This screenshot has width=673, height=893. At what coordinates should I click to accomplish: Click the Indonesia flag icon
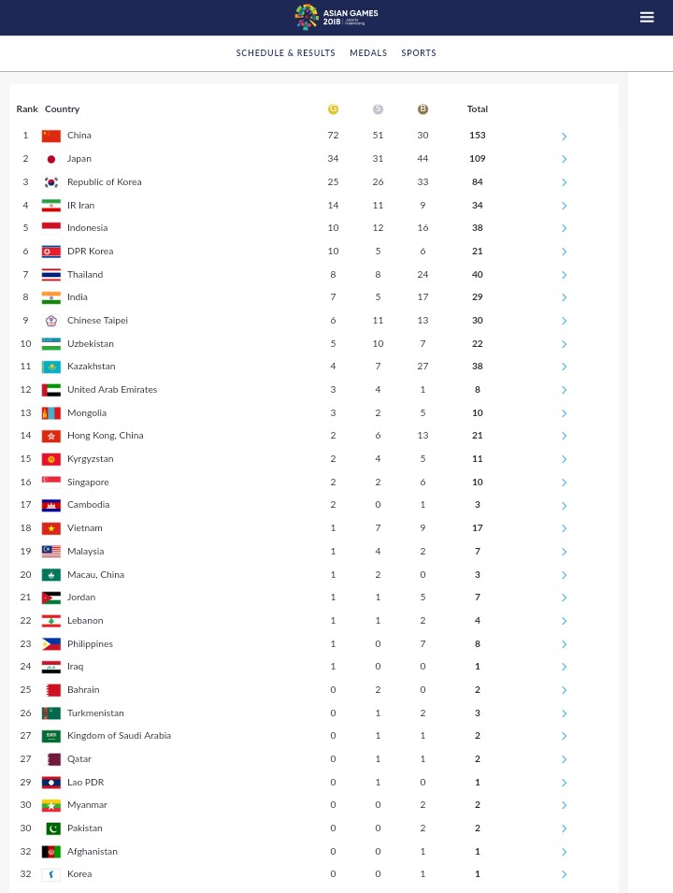pos(51,228)
